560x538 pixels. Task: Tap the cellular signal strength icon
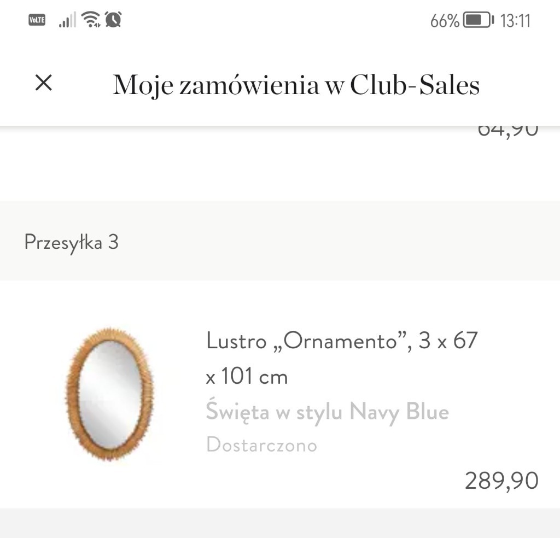pos(67,21)
